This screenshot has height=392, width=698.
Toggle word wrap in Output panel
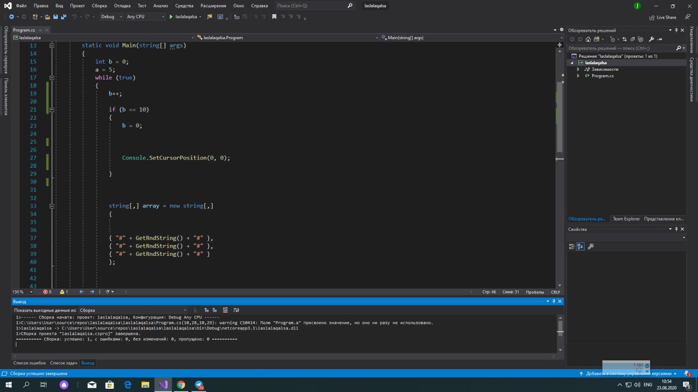pos(236,310)
